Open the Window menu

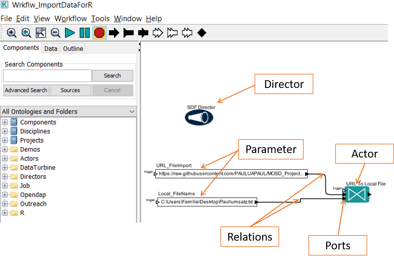click(128, 19)
